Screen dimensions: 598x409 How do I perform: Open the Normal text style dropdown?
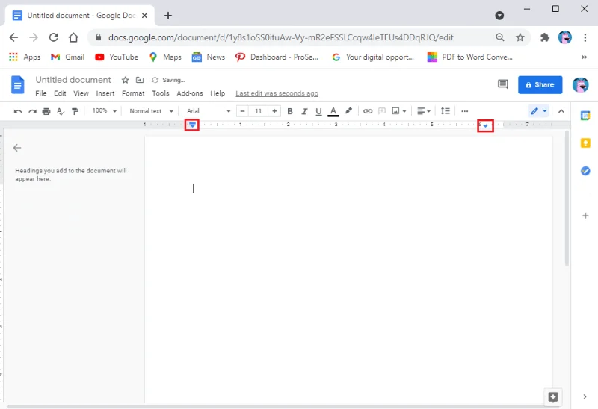(x=152, y=111)
